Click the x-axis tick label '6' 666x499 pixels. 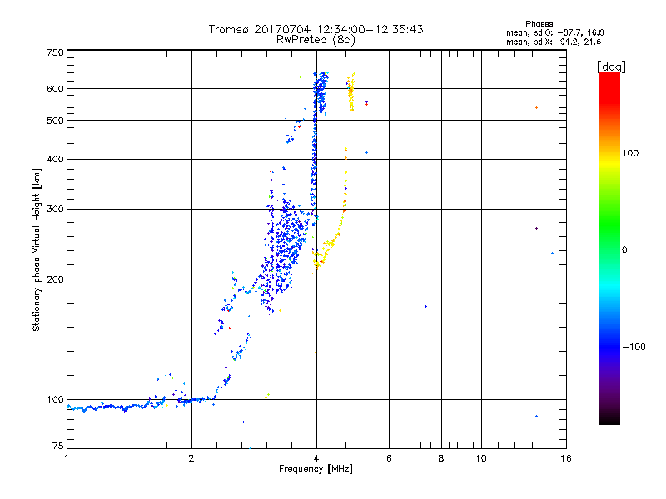(389, 458)
